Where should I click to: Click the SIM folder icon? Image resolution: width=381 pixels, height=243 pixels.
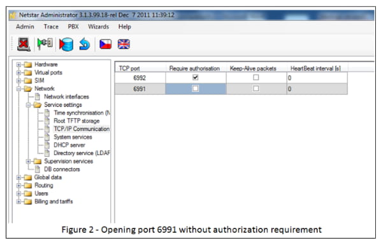[x=28, y=81]
